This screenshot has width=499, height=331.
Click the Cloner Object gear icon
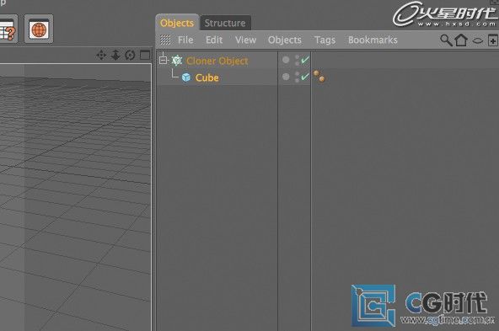[x=177, y=61]
